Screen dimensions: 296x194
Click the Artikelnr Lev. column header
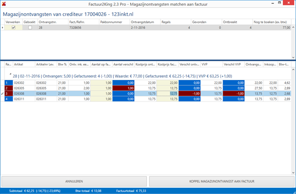(46, 64)
